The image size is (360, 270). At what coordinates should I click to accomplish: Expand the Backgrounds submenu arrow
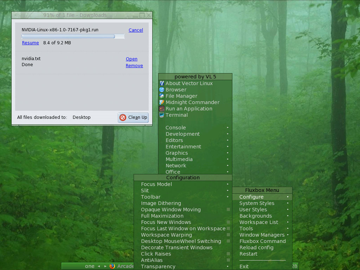[x=288, y=216]
